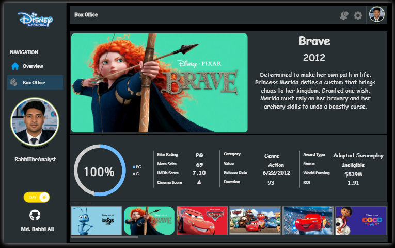
Task: Select the Box Office navigation item
Action: point(35,82)
